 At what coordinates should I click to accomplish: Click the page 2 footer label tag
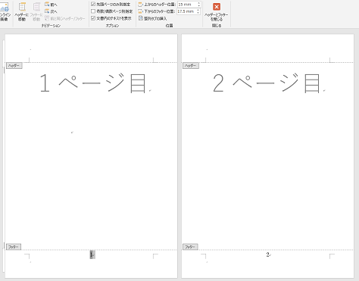click(190, 247)
